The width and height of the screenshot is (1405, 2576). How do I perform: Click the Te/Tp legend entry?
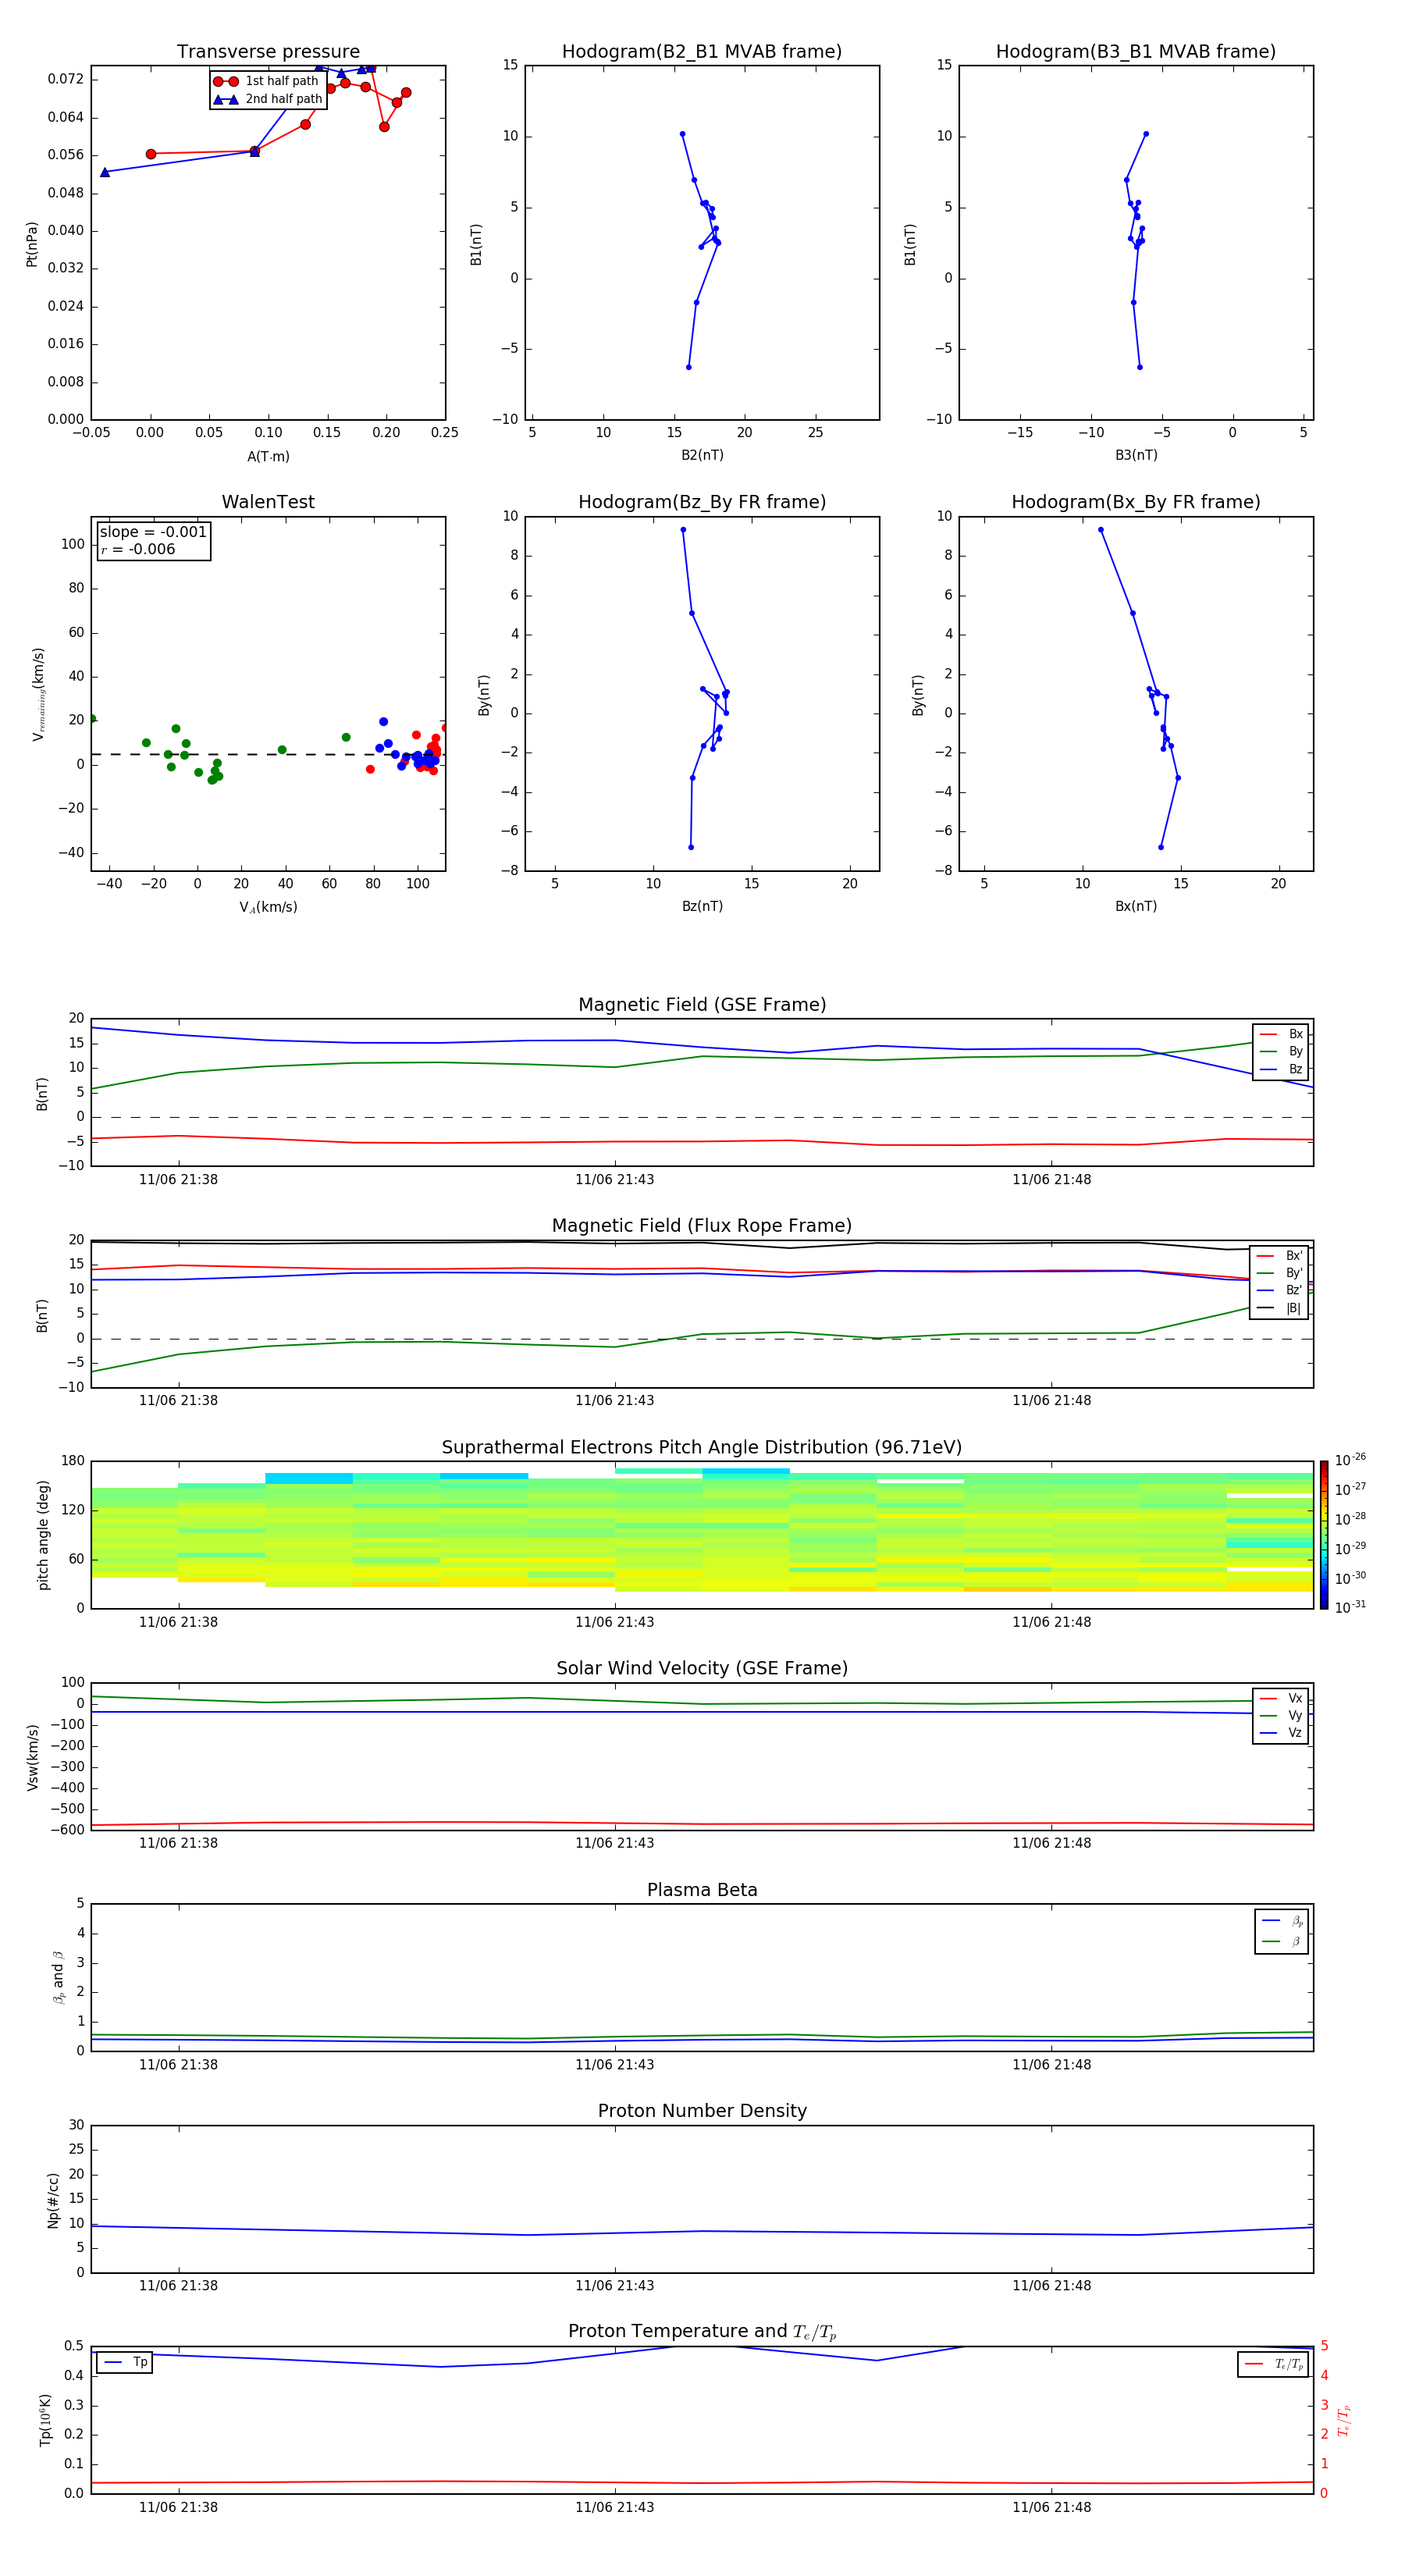[1273, 2364]
